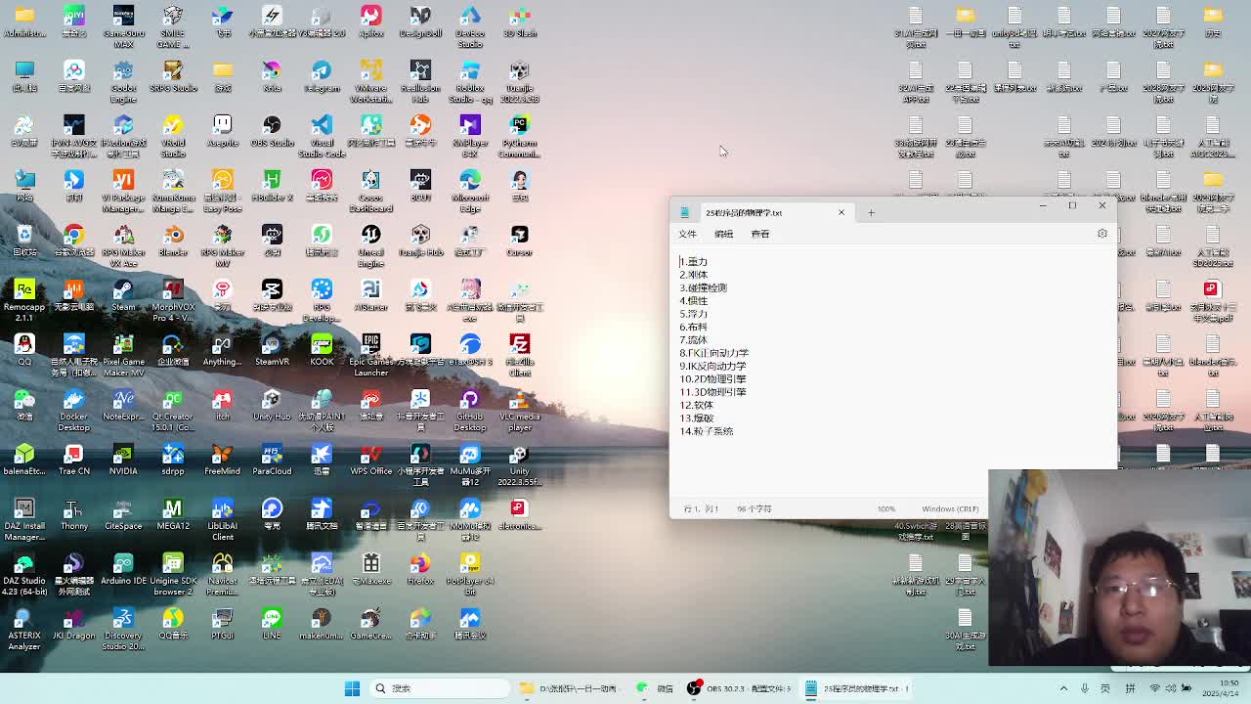Image resolution: width=1251 pixels, height=704 pixels.
Task: Select the Krita desktop icon
Action: pyautogui.click(x=272, y=76)
